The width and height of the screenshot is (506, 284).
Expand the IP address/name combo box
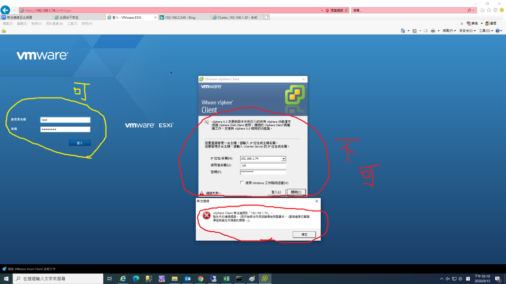point(283,159)
